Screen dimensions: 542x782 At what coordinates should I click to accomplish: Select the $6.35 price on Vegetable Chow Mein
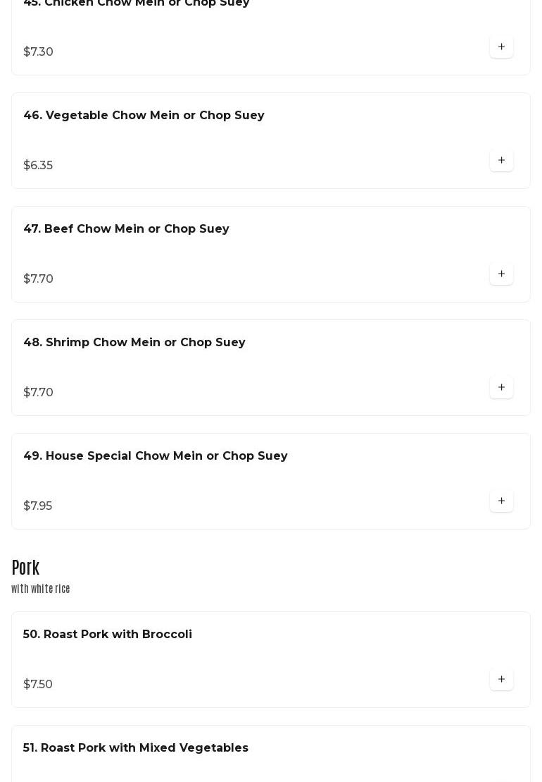(x=38, y=165)
